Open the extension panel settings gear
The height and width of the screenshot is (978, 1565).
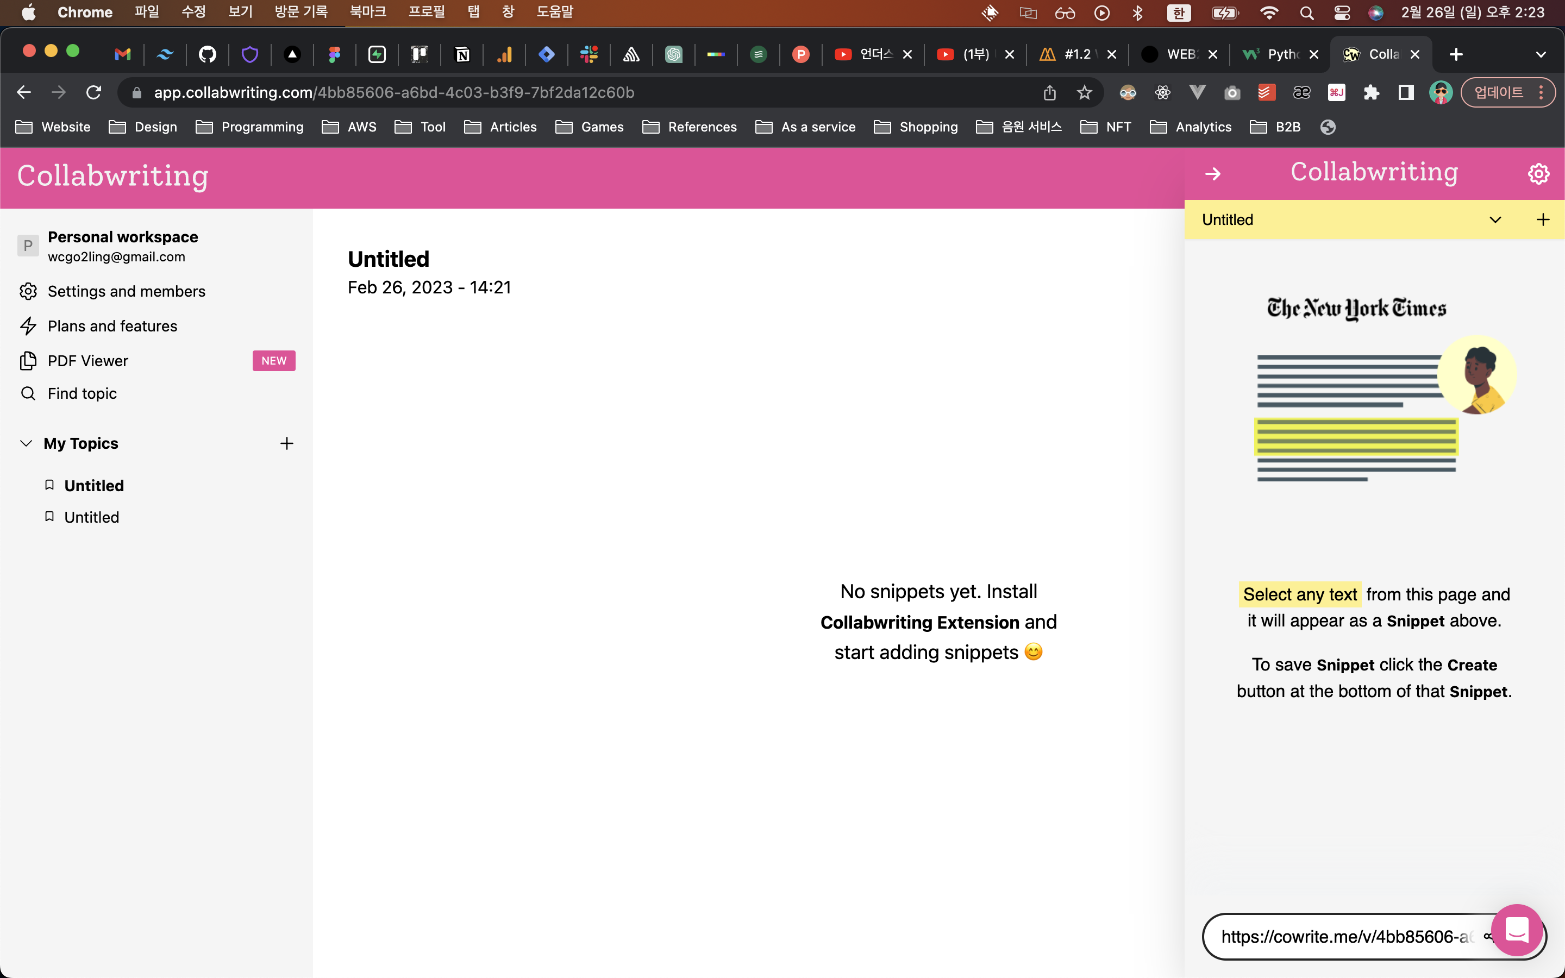point(1538,173)
